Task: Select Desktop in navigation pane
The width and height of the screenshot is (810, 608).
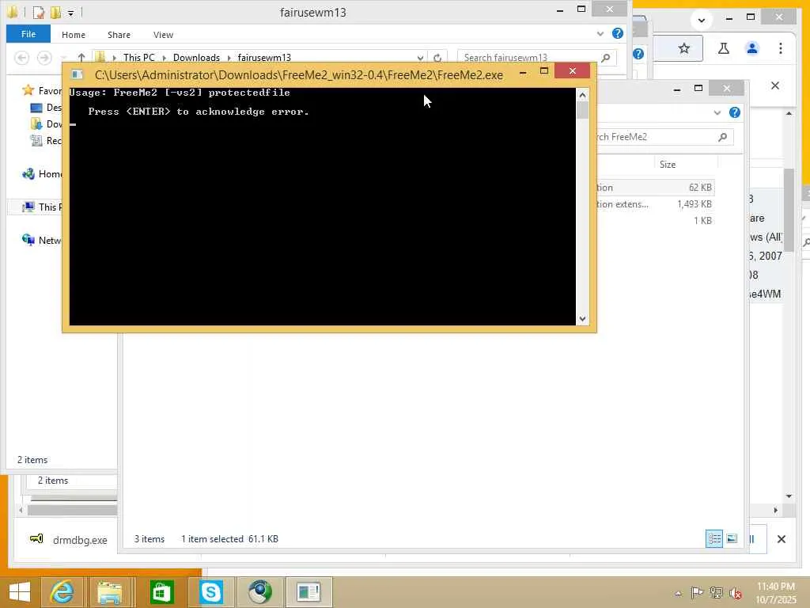Action: pos(46,108)
